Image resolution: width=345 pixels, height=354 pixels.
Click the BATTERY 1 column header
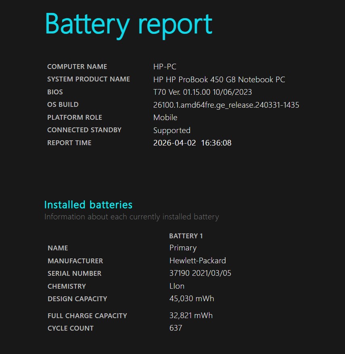click(186, 236)
